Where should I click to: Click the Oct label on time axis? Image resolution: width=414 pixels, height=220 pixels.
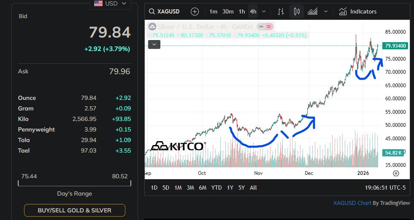pyautogui.click(x=202, y=173)
